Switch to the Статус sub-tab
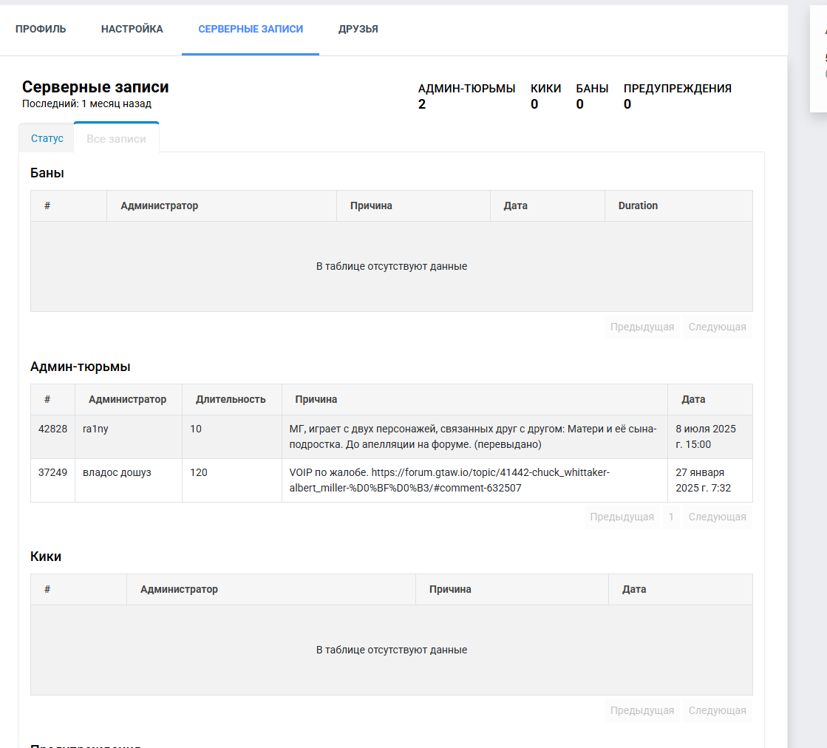 pyautogui.click(x=47, y=138)
